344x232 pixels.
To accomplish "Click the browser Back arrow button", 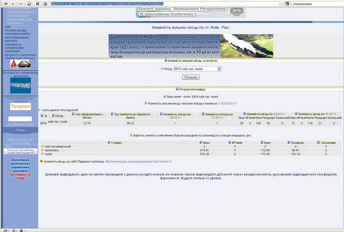I will pyautogui.click(x=6, y=3).
